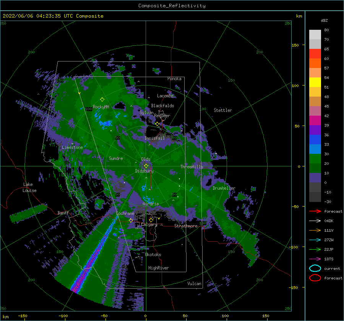This screenshot has width=344, height=321.
Task: Click the Airdrie city label
Action: click(151, 204)
